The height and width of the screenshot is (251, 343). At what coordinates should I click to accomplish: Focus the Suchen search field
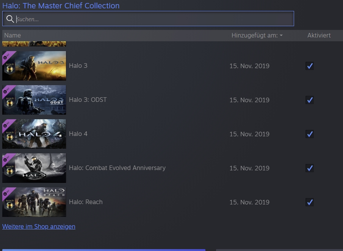[x=148, y=19]
